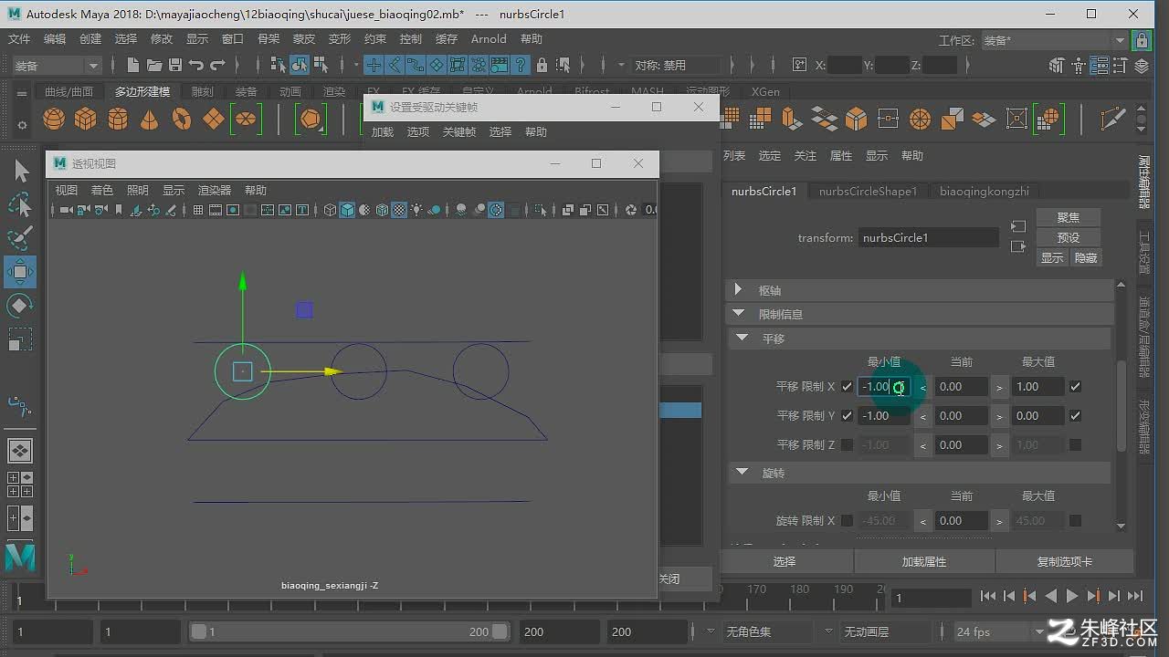Open the 关键帧 menu in Set Driven Key window

point(459,132)
